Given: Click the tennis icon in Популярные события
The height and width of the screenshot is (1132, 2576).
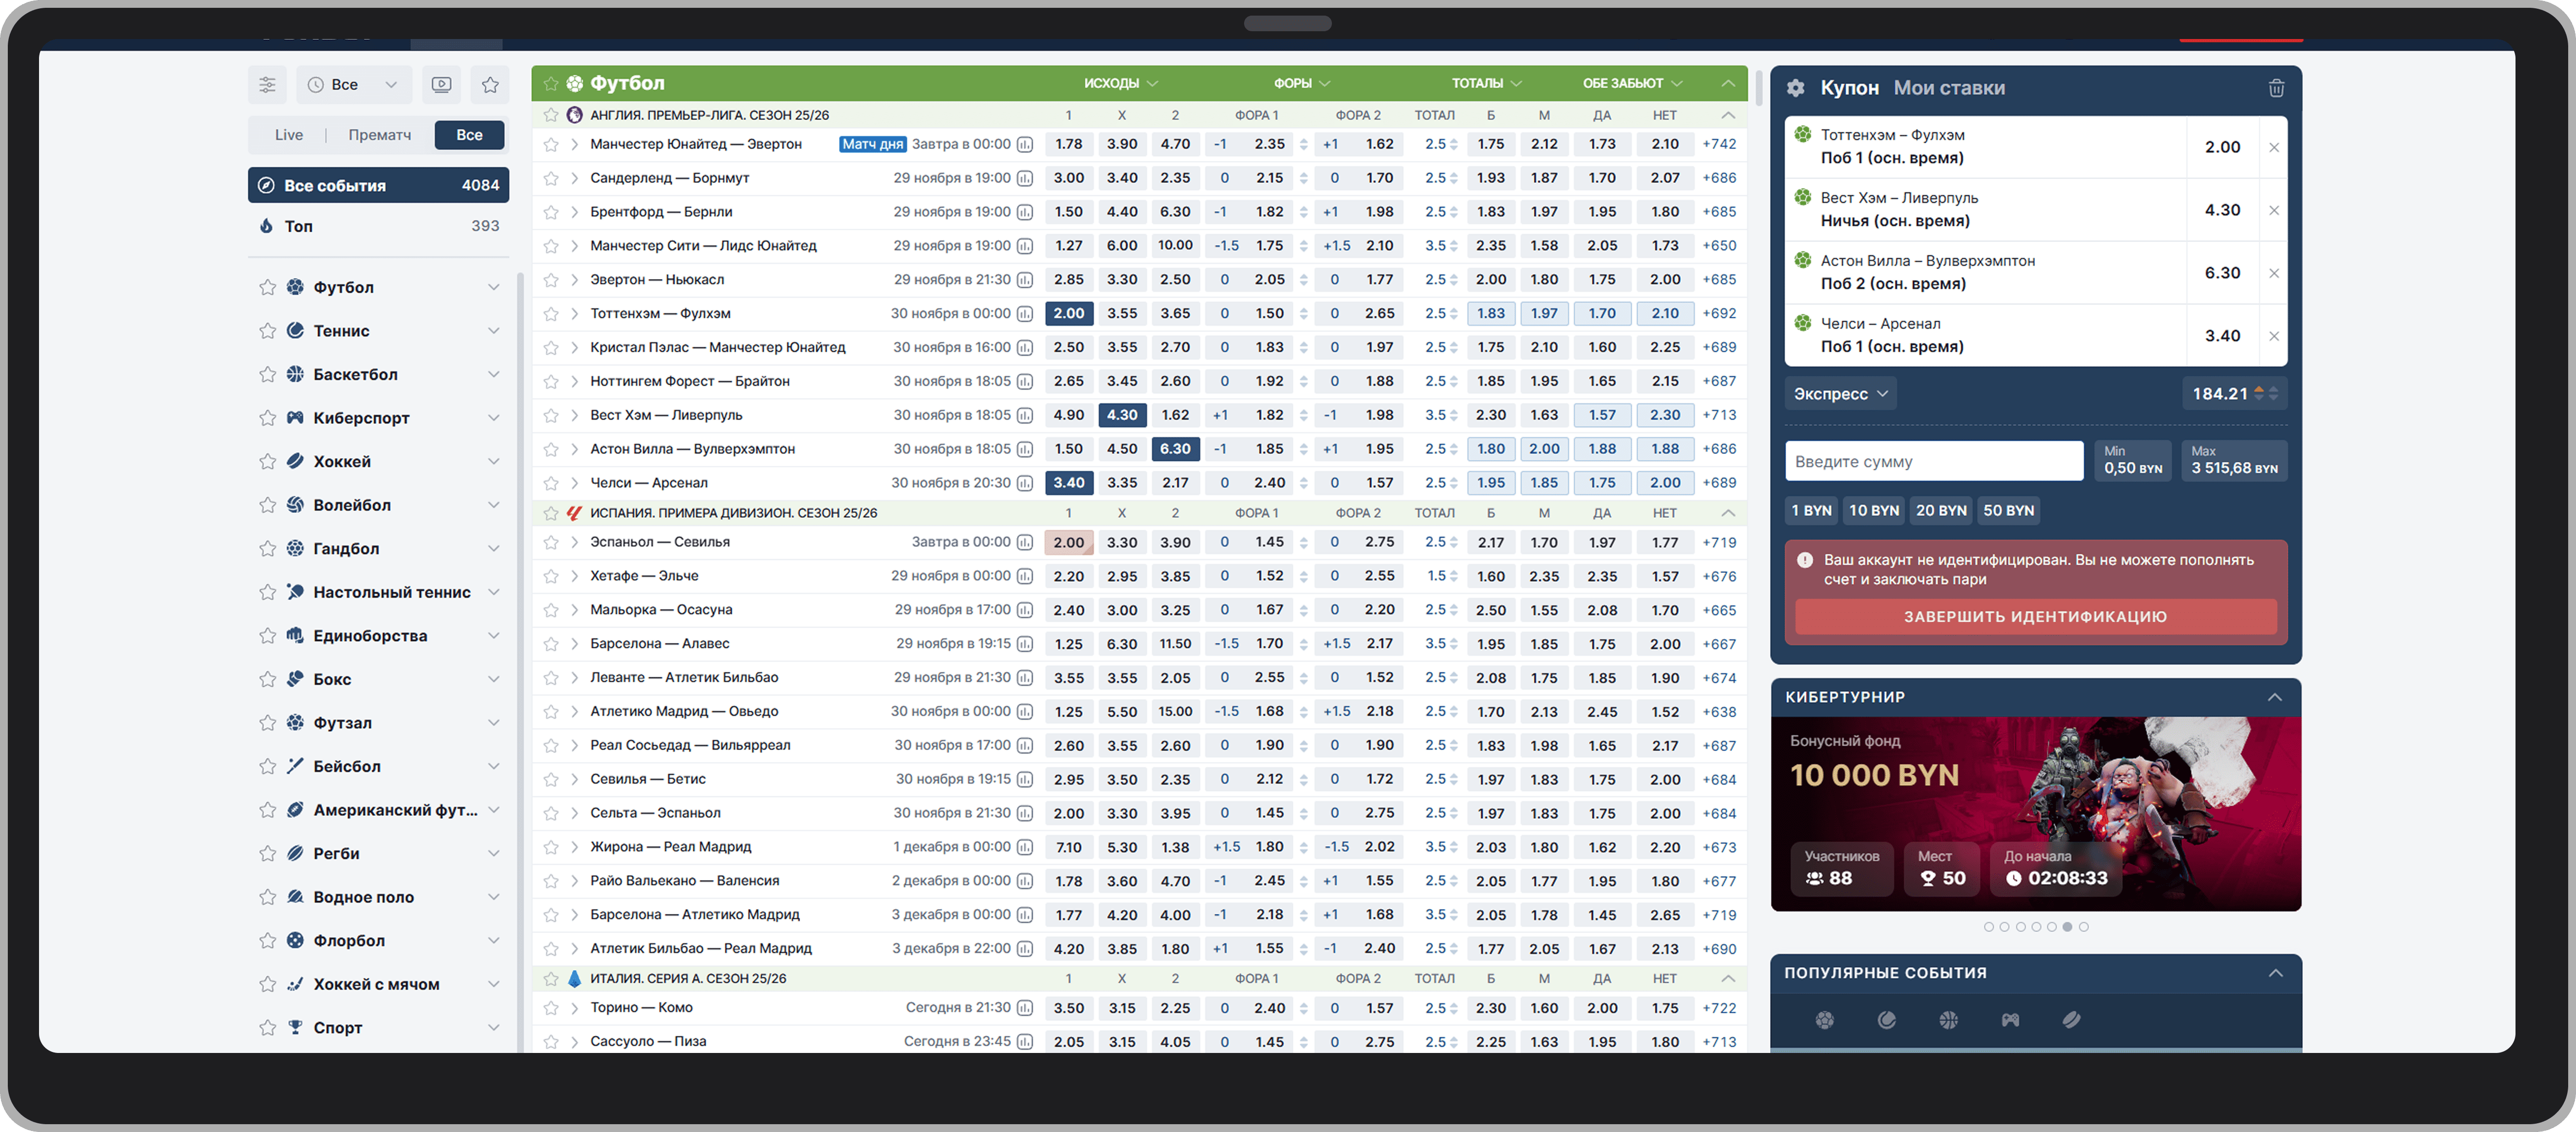Looking at the screenshot, I should click(1887, 1020).
